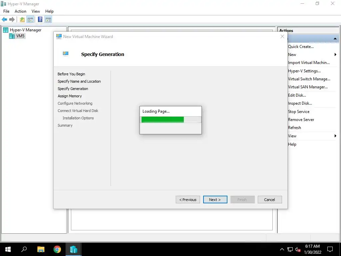
Task: Click Quick Create in Actions pane
Action: 301,47
